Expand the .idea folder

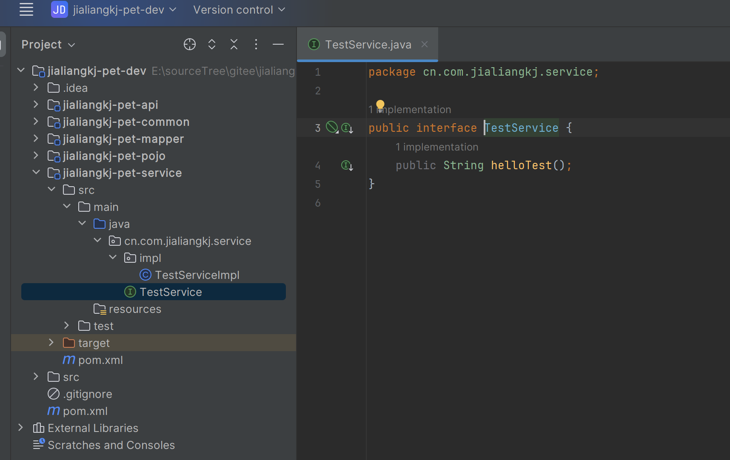tap(36, 87)
